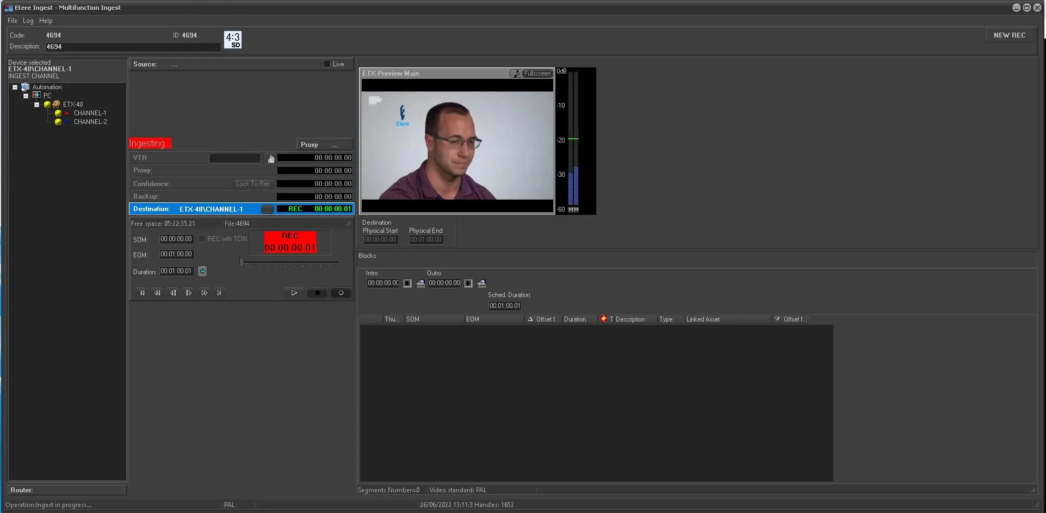Collapse the Automation tree node
This screenshot has height=513, width=1046.
[15, 87]
